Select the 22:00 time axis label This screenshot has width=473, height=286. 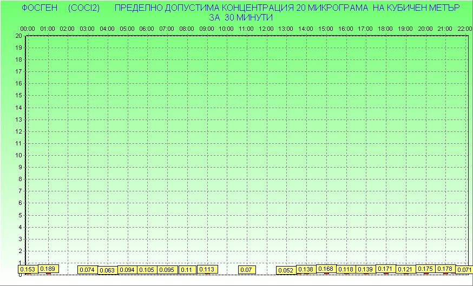tap(465, 29)
